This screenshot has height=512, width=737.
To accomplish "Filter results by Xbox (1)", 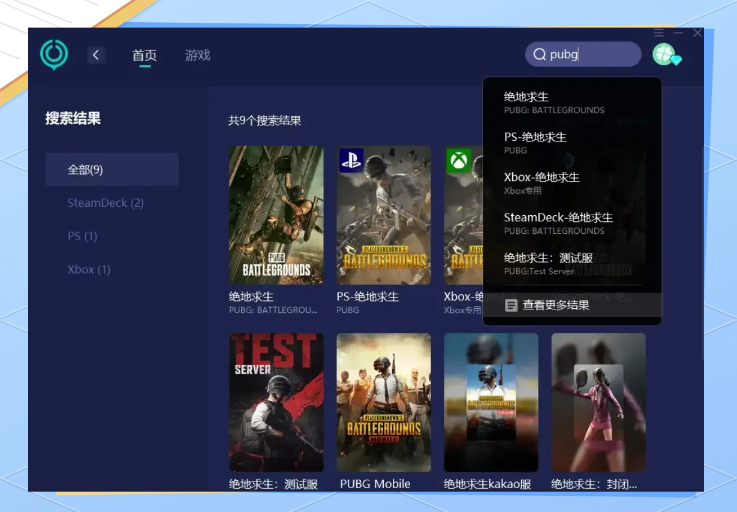I will 89,269.
